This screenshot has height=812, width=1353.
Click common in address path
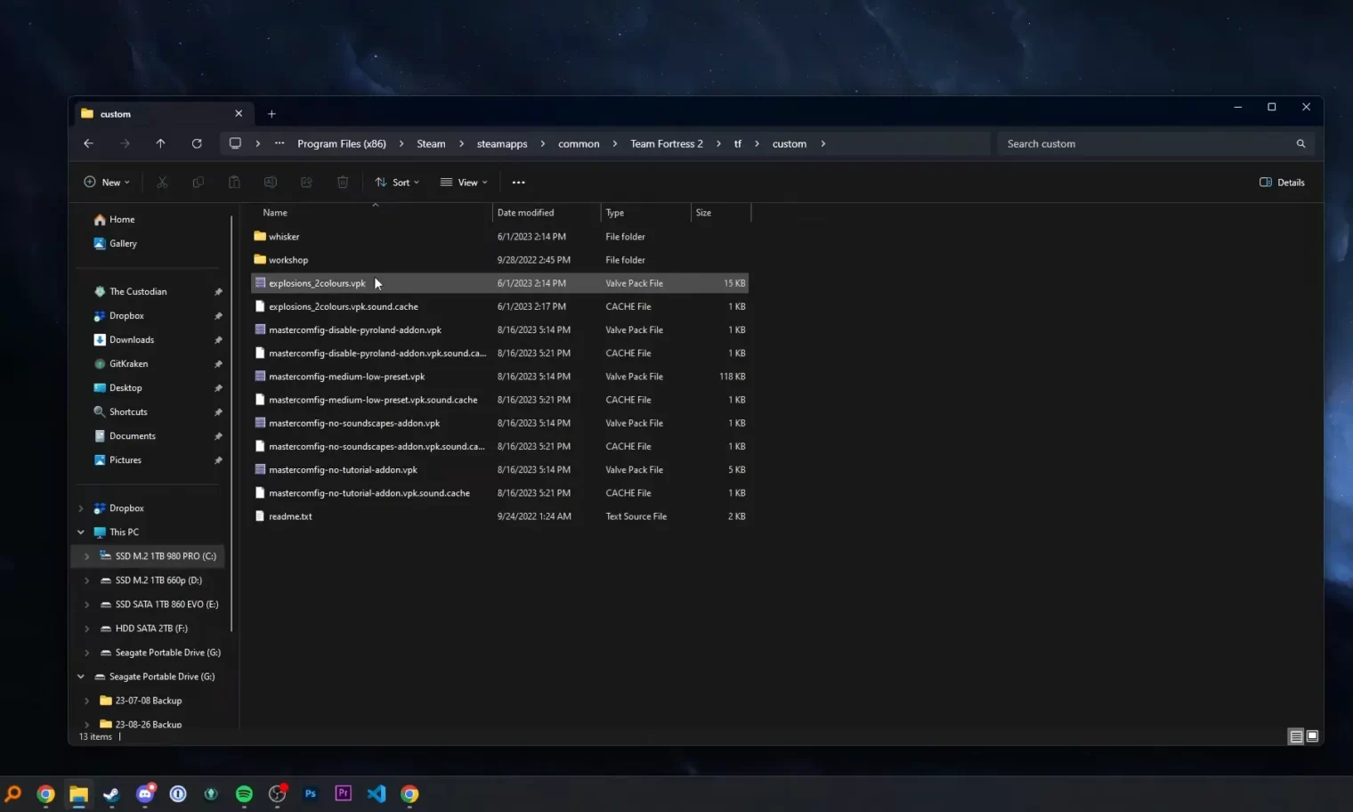coord(579,143)
